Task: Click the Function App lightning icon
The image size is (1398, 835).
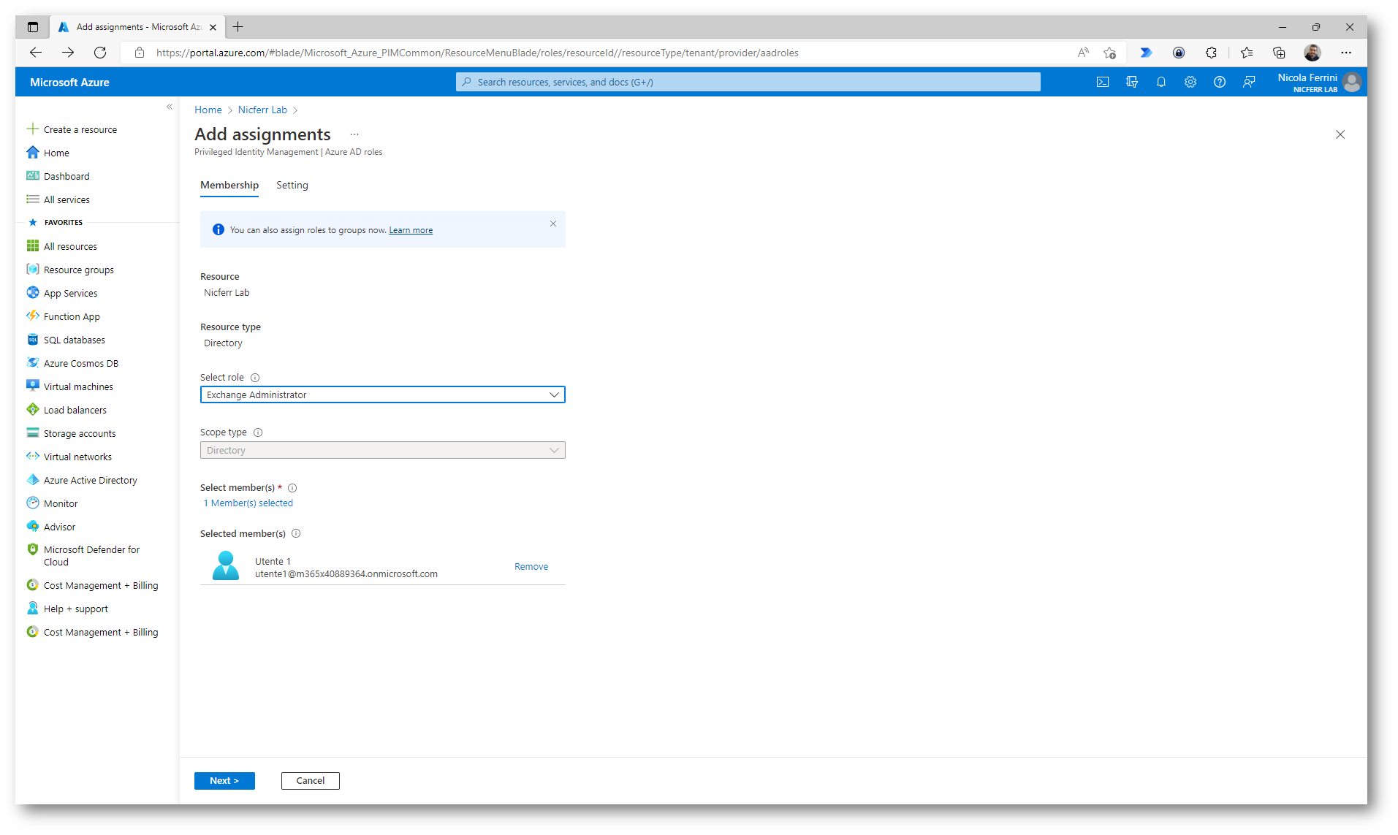Action: [x=33, y=316]
